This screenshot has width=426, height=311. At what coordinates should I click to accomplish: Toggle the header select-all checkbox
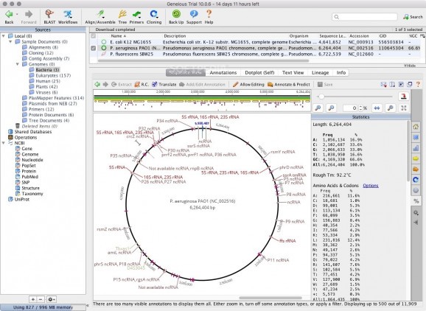[x=93, y=36]
